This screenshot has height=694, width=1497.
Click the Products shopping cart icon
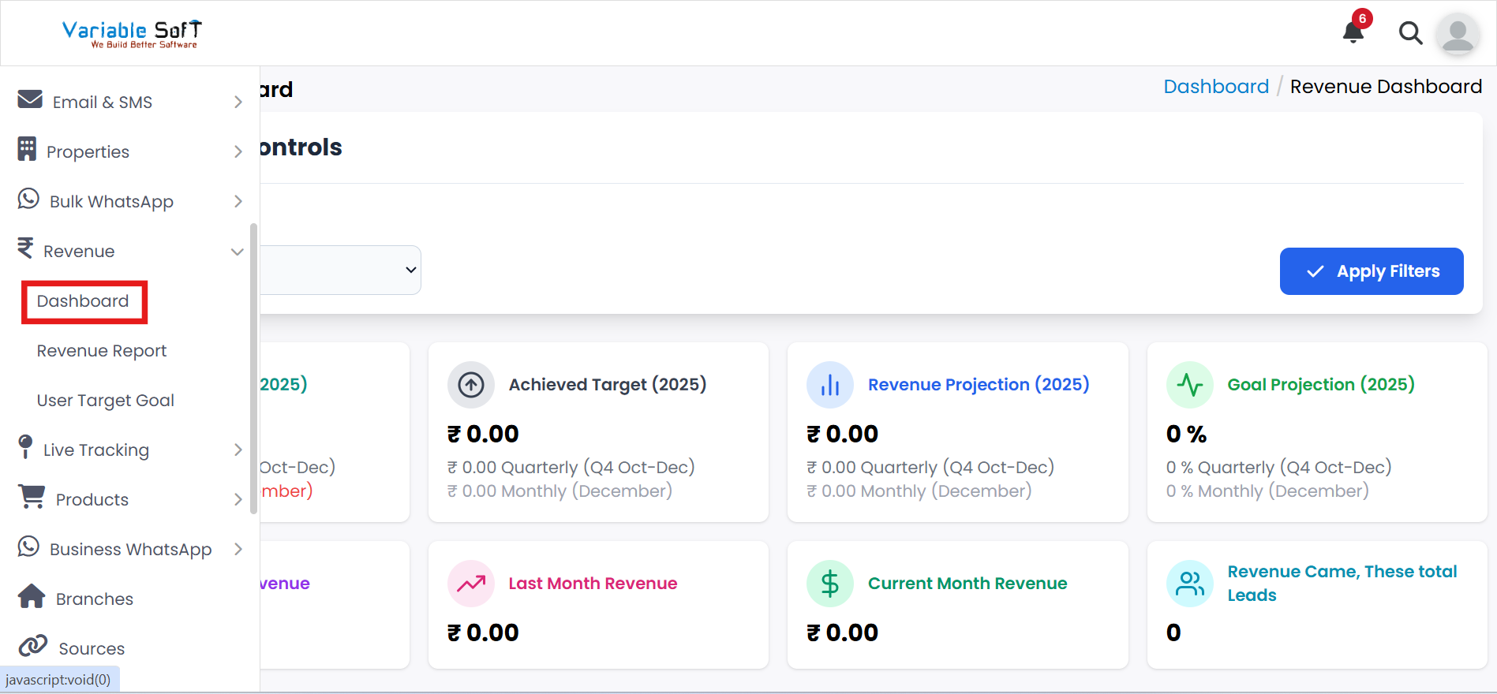(x=32, y=497)
